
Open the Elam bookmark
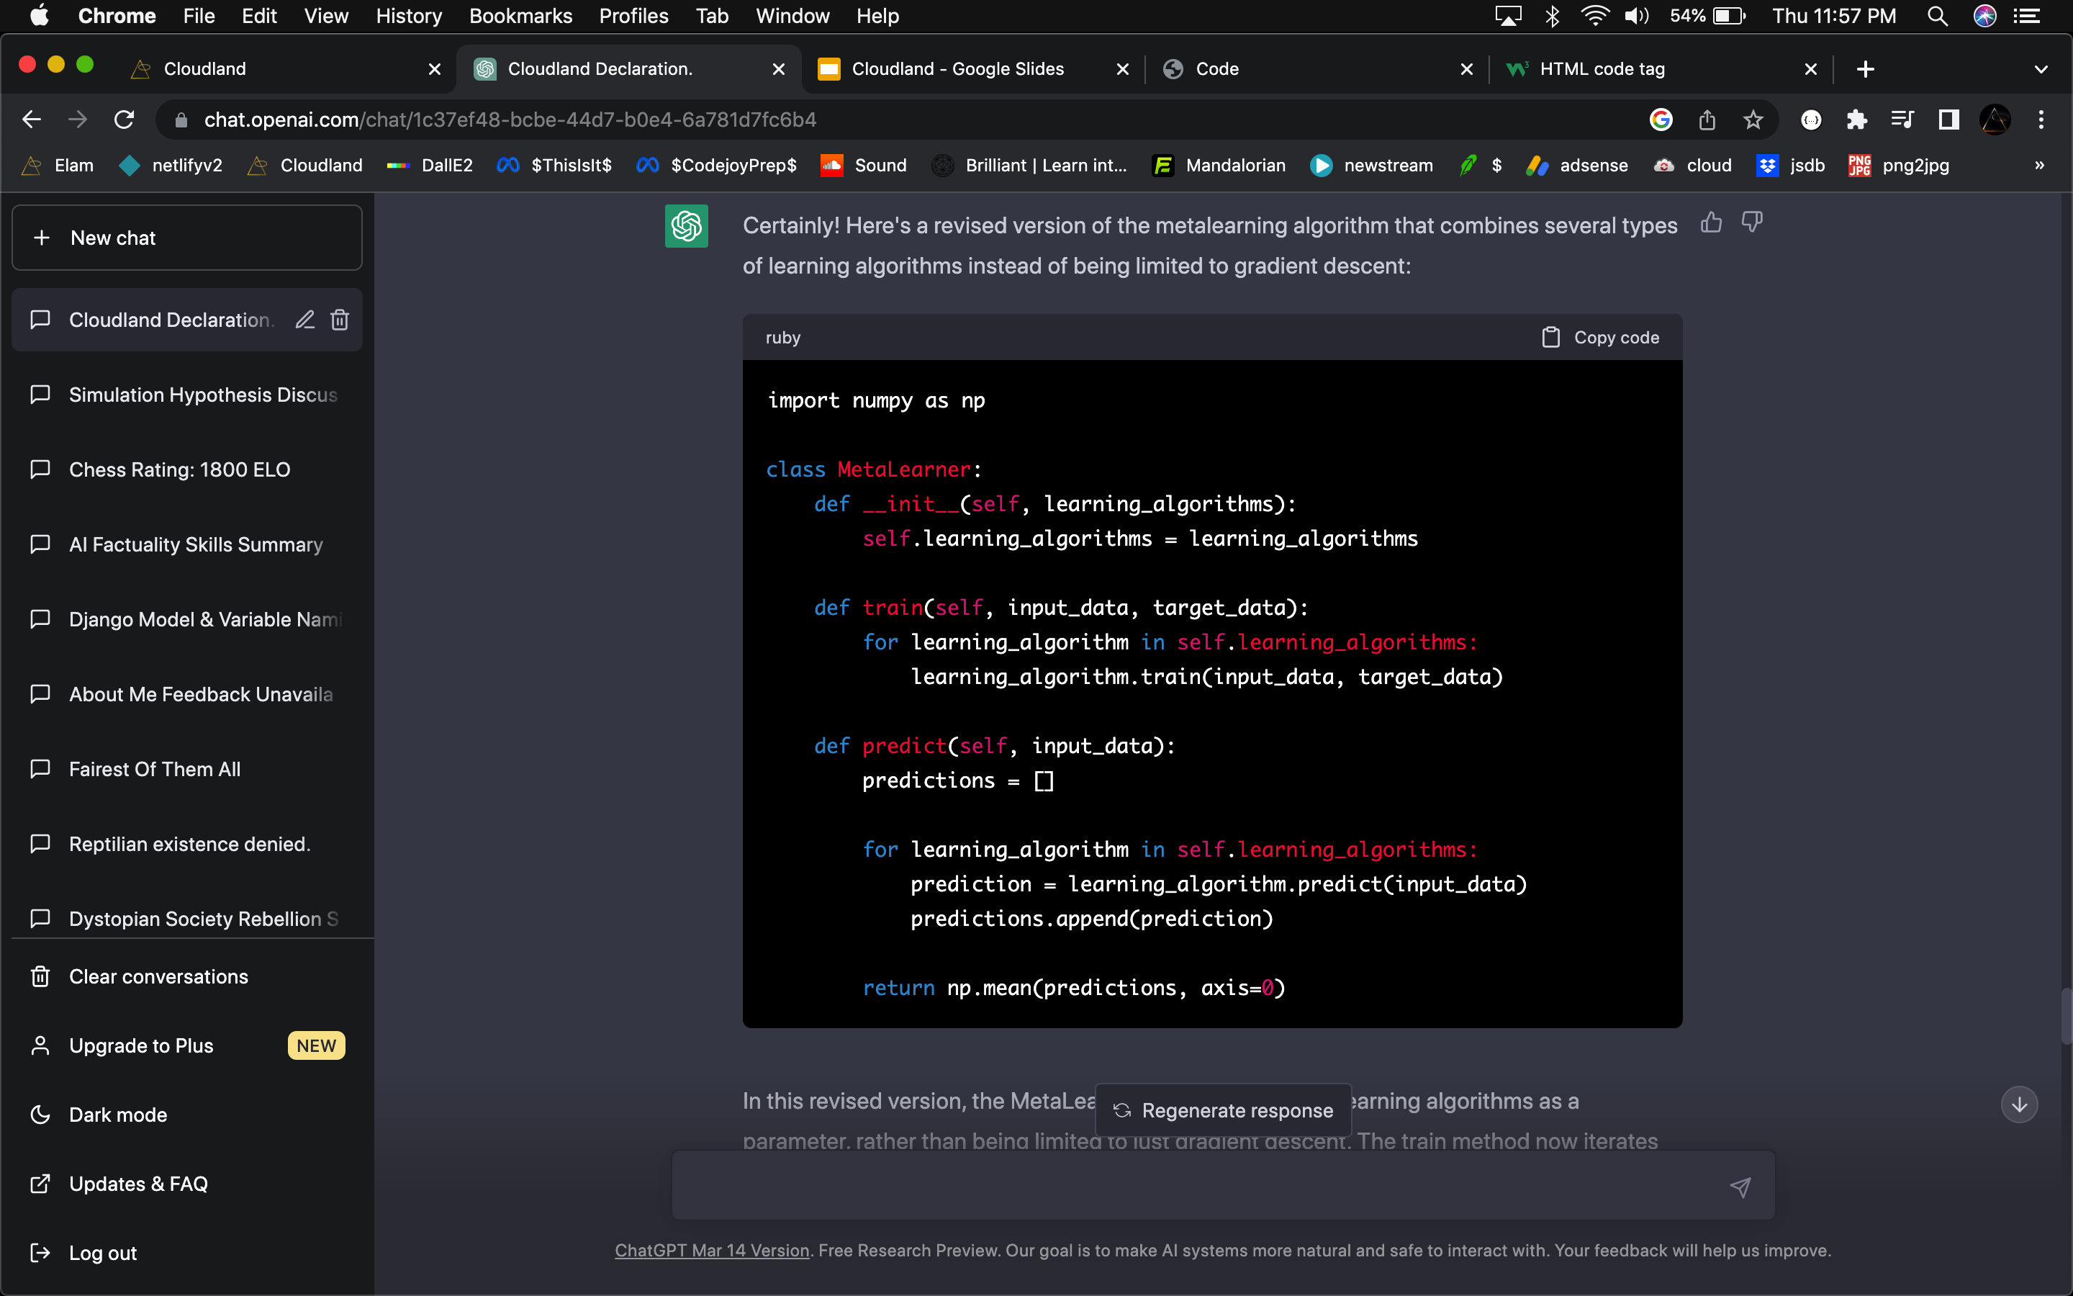[x=58, y=166]
